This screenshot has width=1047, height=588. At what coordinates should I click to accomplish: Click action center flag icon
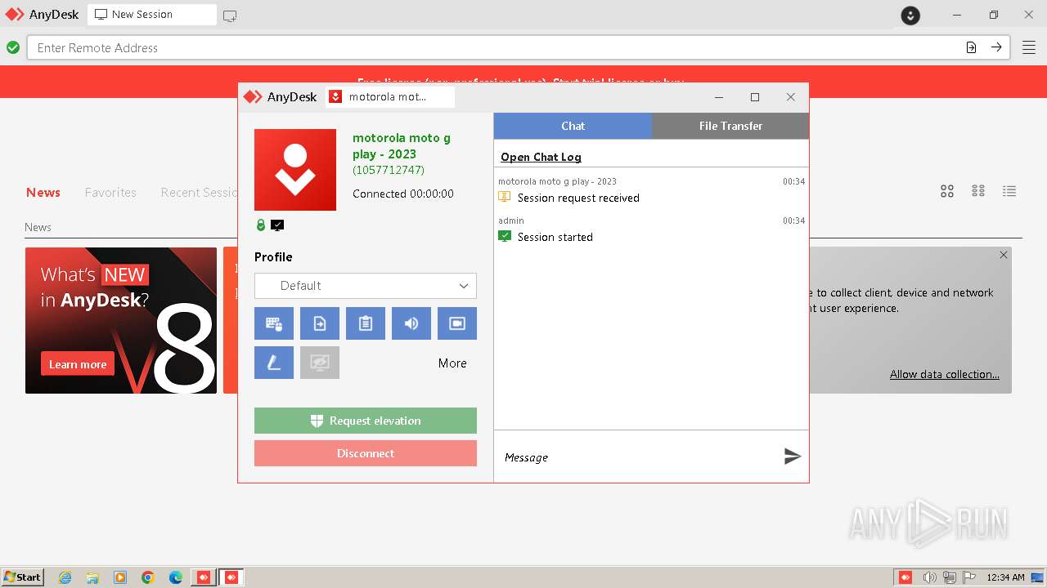pos(969,577)
